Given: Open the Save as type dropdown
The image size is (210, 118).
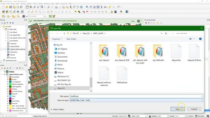Looking at the screenshot, I should (x=201, y=100).
